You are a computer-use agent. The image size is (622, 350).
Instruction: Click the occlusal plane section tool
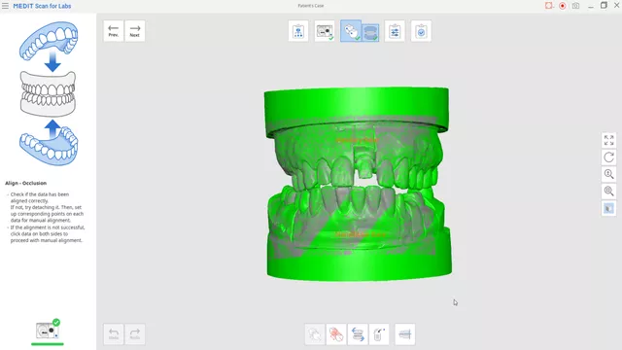405,334
